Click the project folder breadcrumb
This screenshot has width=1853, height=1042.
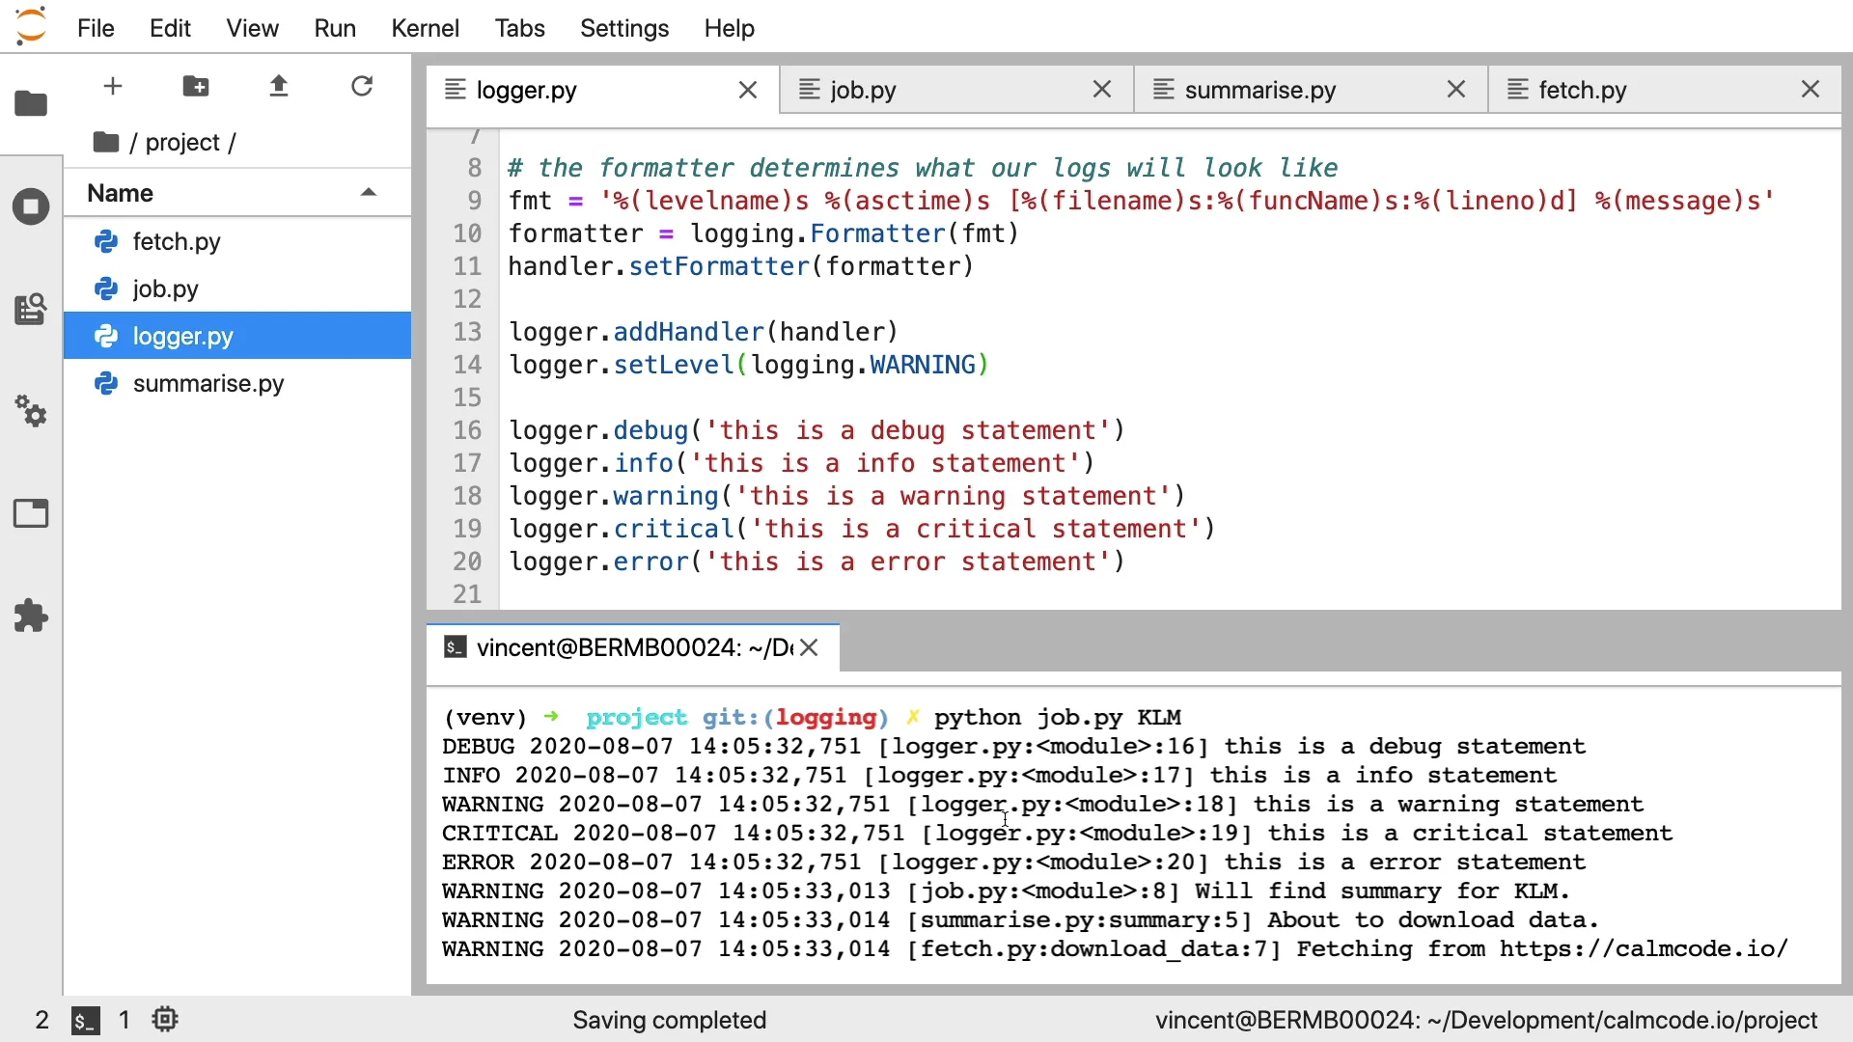182,143
